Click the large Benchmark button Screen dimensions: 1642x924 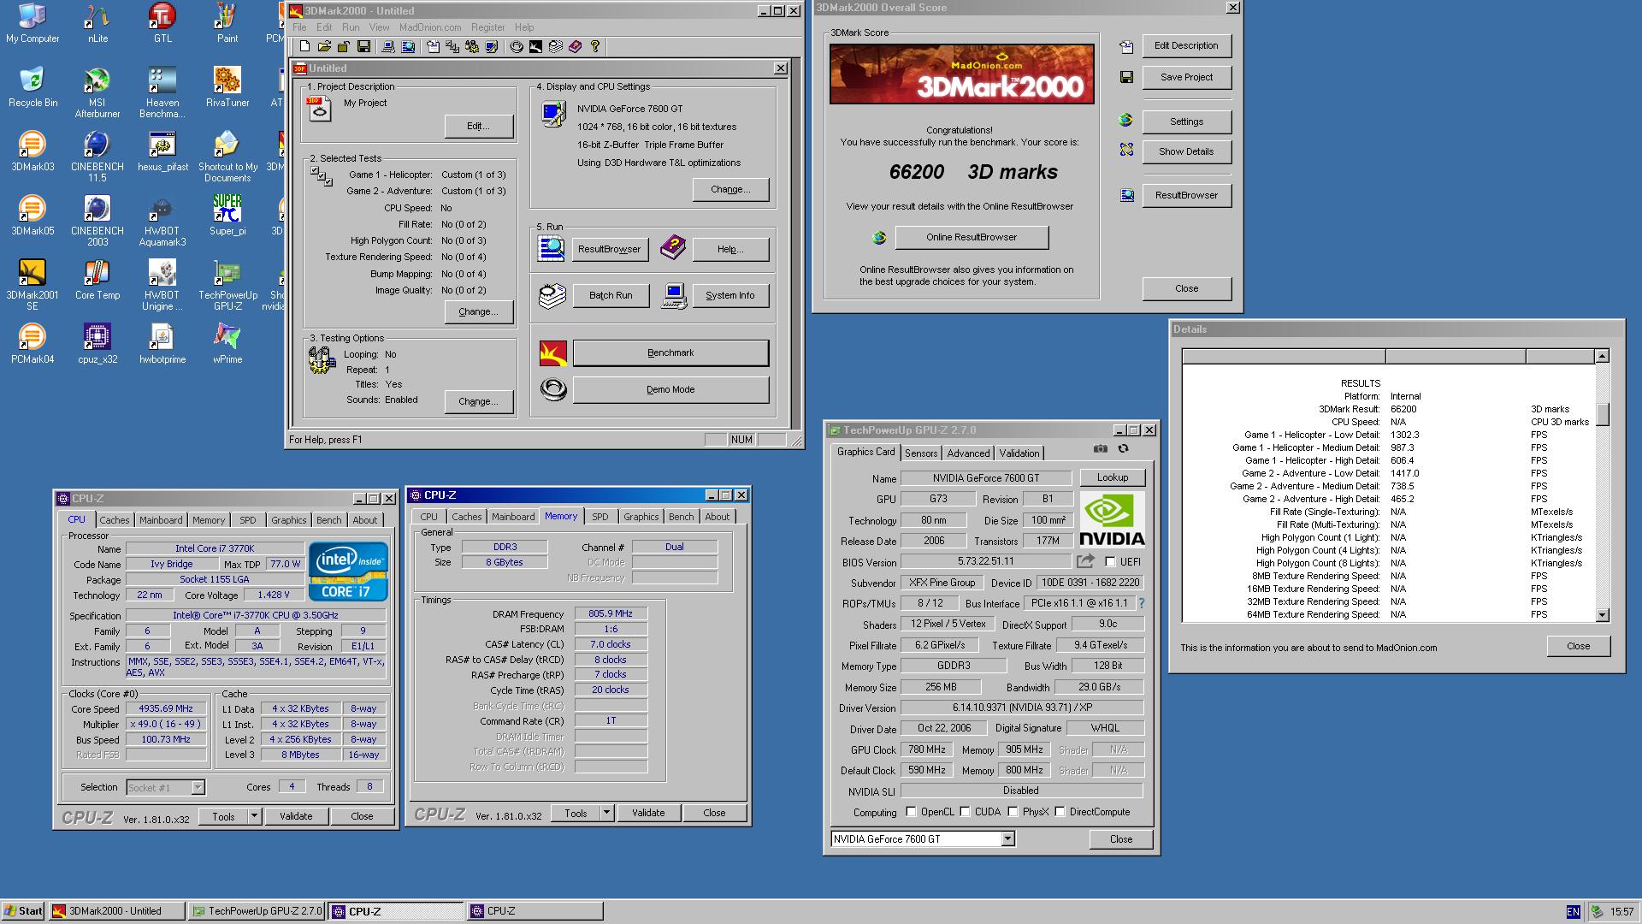pos(670,352)
